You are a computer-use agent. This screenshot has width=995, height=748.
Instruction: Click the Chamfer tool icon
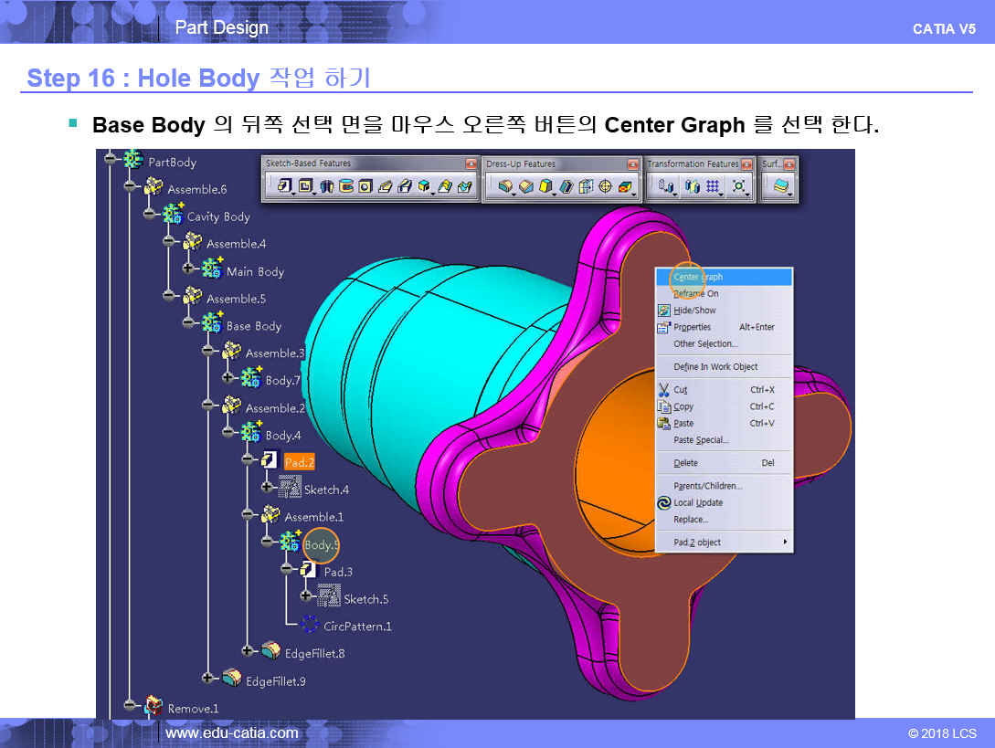click(525, 186)
